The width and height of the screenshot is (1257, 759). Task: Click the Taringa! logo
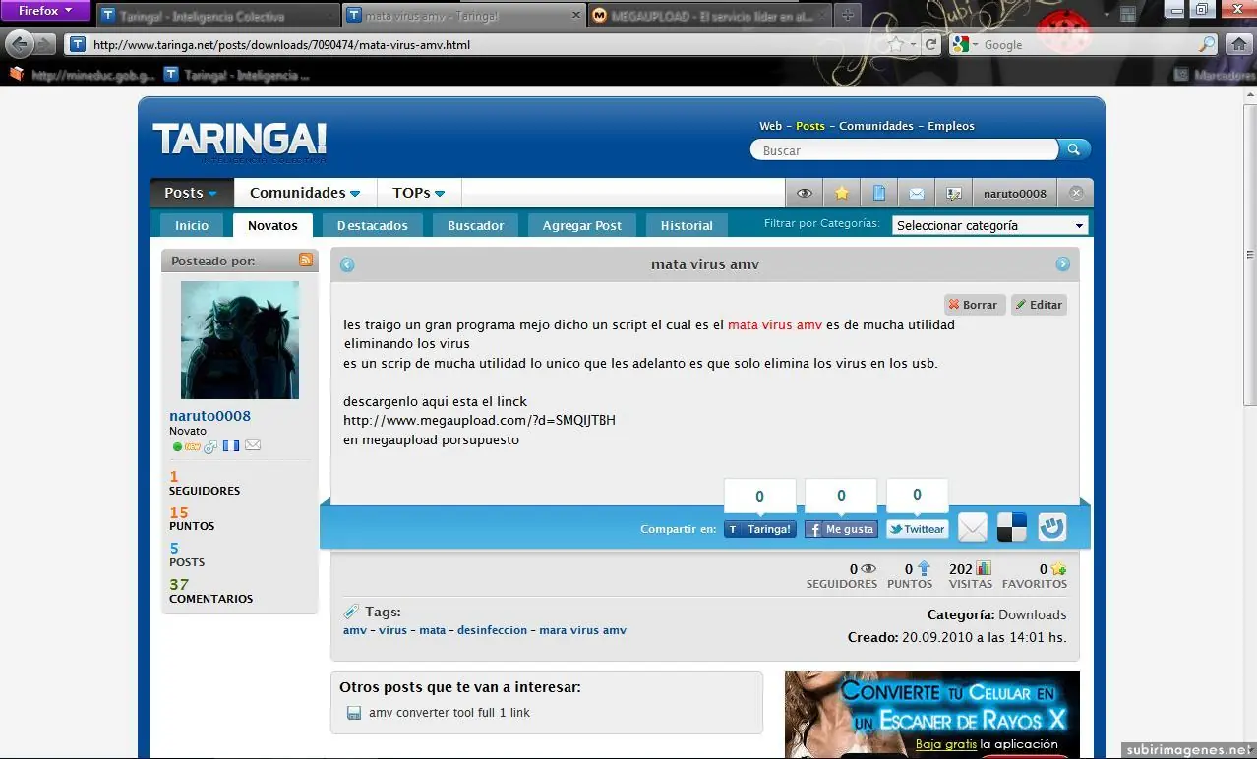(x=240, y=141)
